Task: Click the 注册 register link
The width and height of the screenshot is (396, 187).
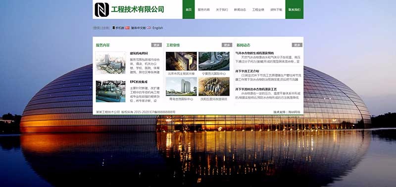Action: tap(105, 28)
